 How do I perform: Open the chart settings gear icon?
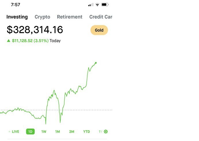[106, 131]
